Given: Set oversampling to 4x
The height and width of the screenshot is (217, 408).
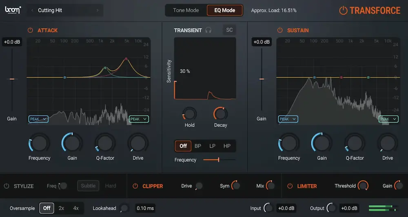Looking at the screenshot, I should click(x=76, y=208).
